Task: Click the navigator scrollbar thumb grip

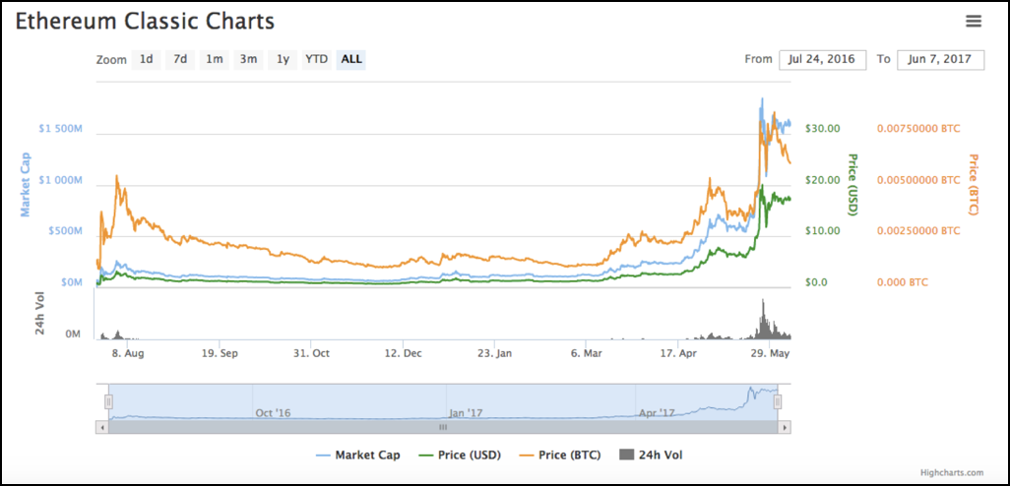Action: pyautogui.click(x=443, y=427)
